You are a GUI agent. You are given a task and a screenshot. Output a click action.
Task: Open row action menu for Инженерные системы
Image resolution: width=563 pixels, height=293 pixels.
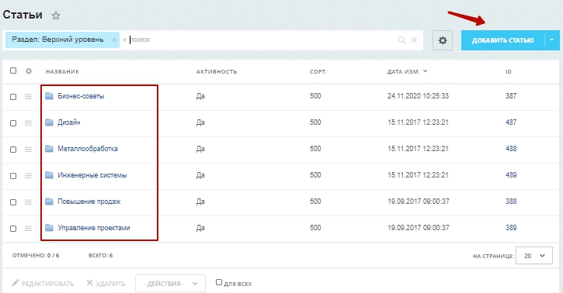pyautogui.click(x=29, y=175)
